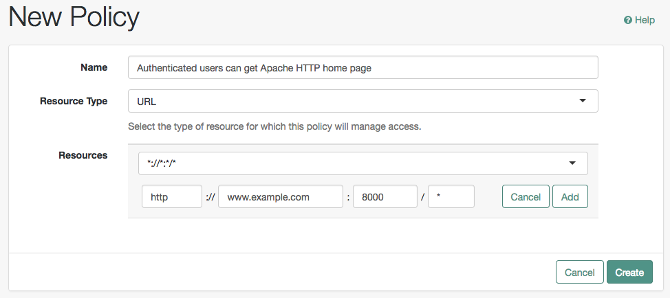Click the Resources section label

point(83,155)
